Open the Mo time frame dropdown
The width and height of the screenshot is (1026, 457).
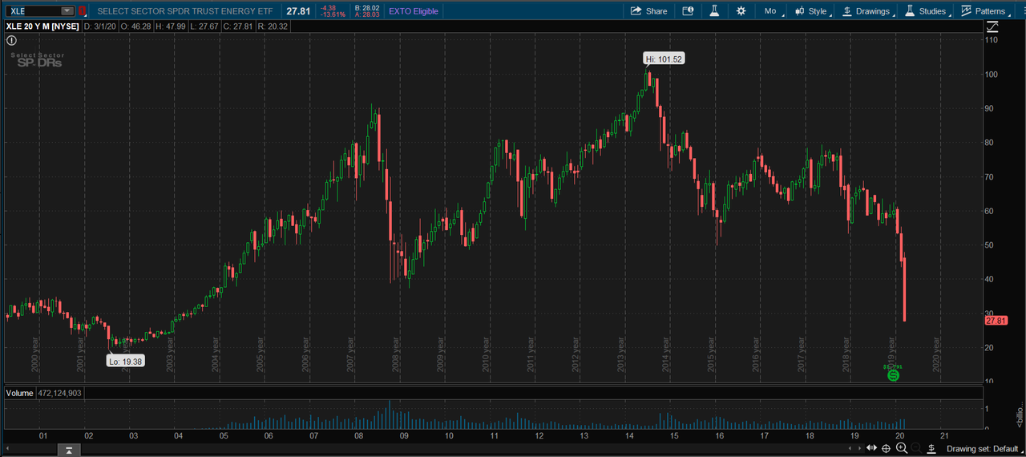pyautogui.click(x=773, y=11)
